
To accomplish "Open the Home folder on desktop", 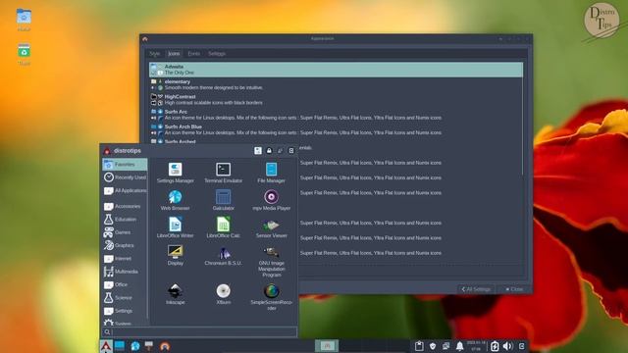I will (x=24, y=20).
